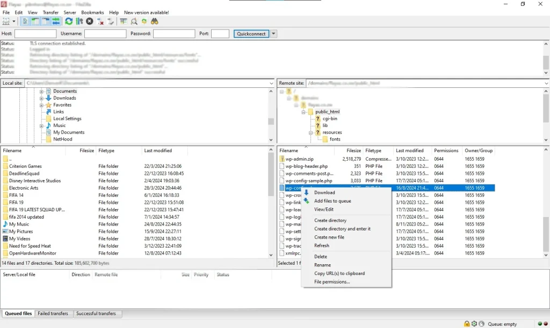The image size is (550, 328).
Task: Switch to the Failed transfers tab
Action: 53,314
